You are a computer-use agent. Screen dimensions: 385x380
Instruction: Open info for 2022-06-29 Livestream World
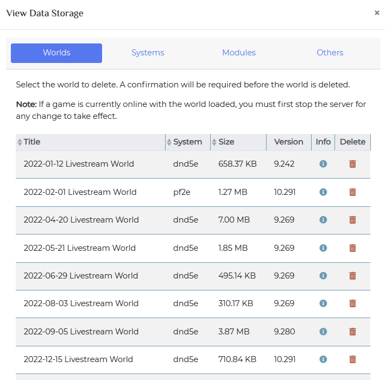point(323,276)
